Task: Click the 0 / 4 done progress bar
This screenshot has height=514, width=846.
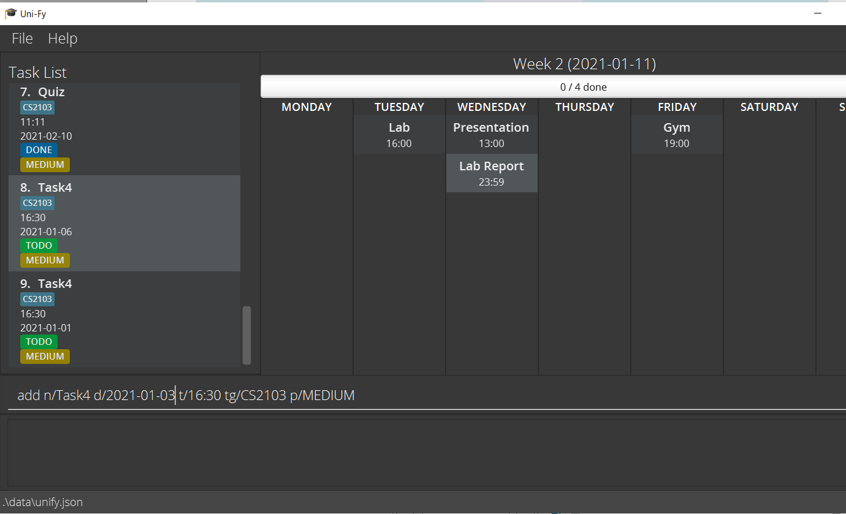Action: pos(553,87)
